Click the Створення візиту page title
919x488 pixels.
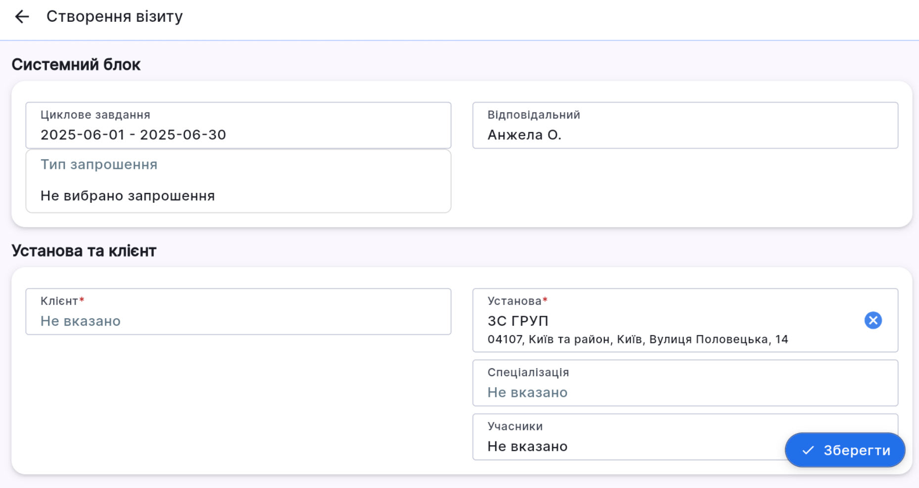[114, 17]
